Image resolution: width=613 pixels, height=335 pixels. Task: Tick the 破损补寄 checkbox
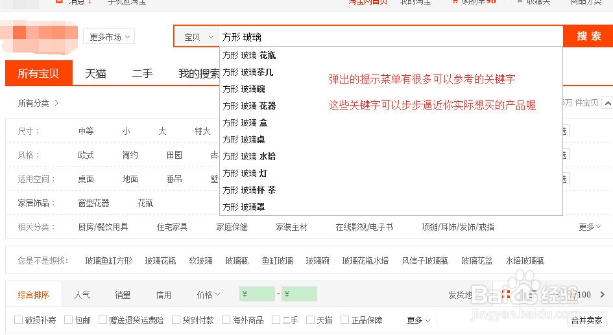[18, 320]
